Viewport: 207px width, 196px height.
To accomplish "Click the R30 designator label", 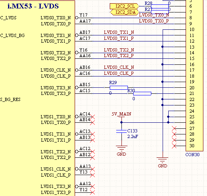I will (x=131, y=91).
